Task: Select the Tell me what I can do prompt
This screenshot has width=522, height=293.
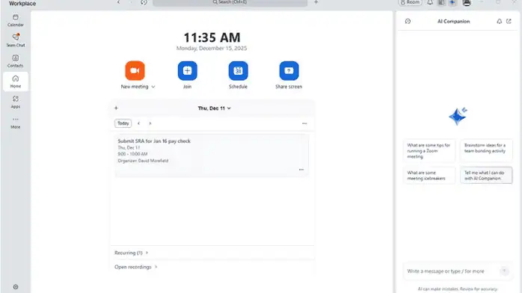Action: (x=486, y=175)
